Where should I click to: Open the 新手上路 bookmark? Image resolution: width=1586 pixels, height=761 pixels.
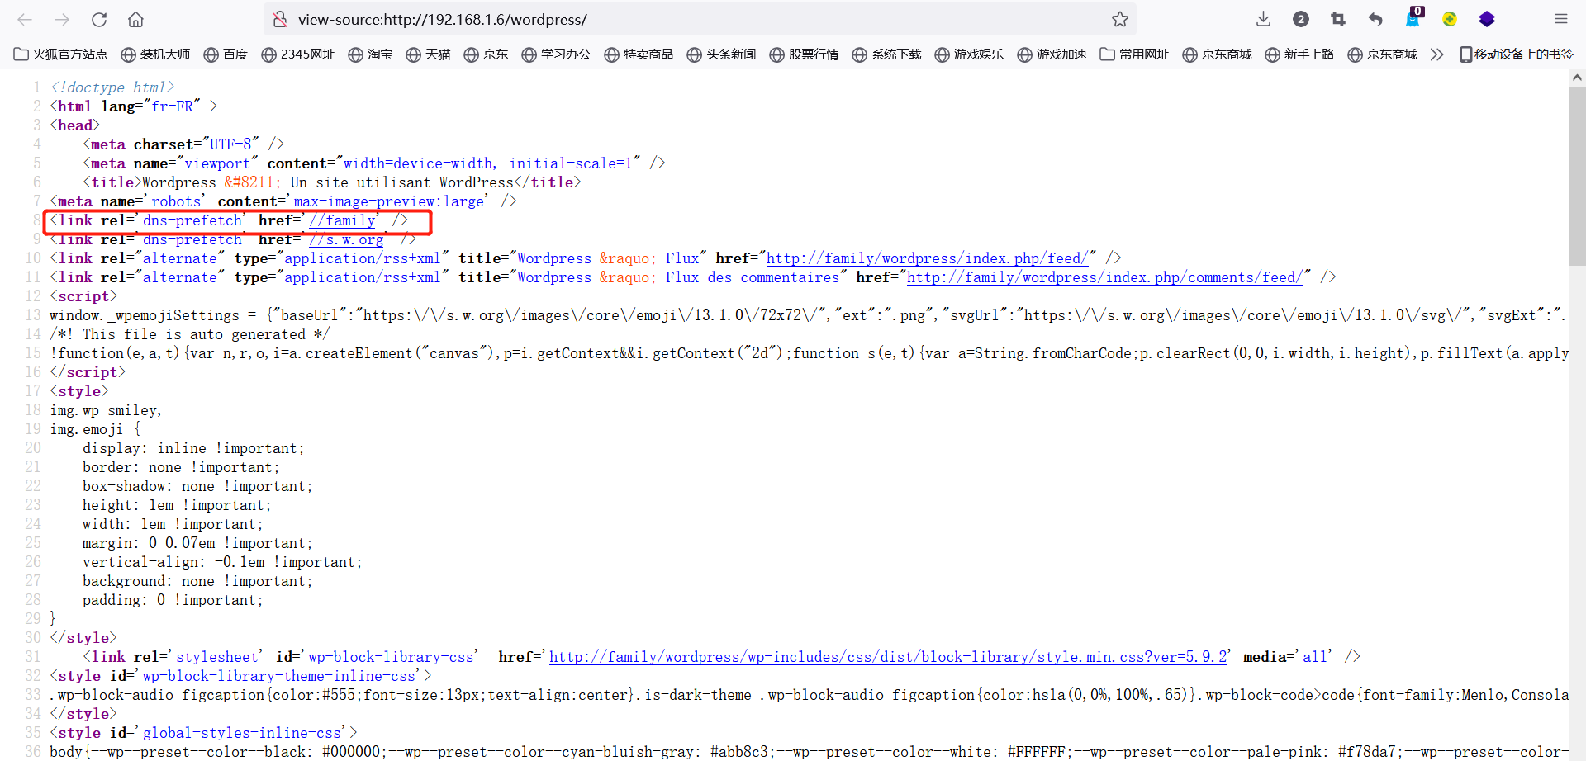[1299, 54]
